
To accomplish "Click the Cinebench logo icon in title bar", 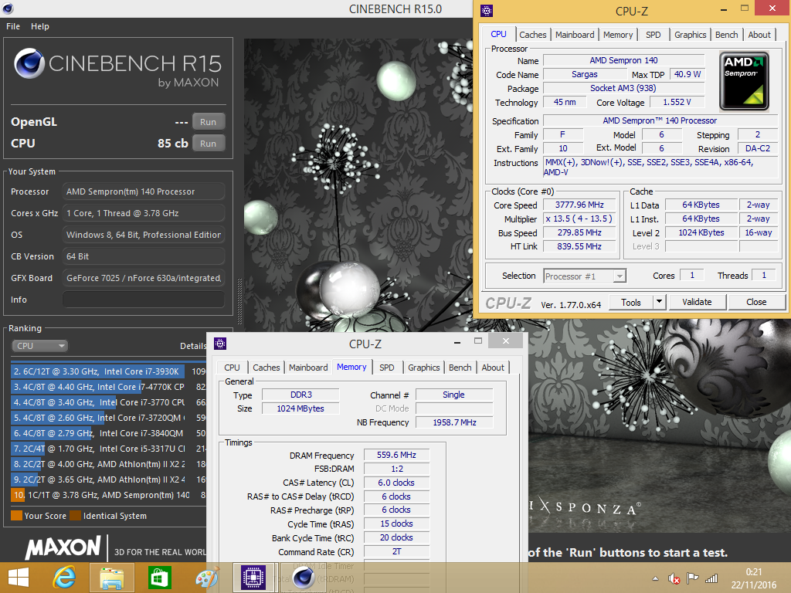I will pyautogui.click(x=7, y=8).
